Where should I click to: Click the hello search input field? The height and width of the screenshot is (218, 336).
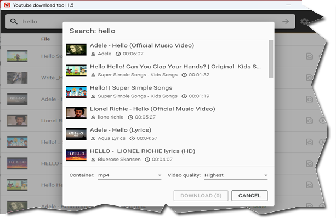coord(150,21)
